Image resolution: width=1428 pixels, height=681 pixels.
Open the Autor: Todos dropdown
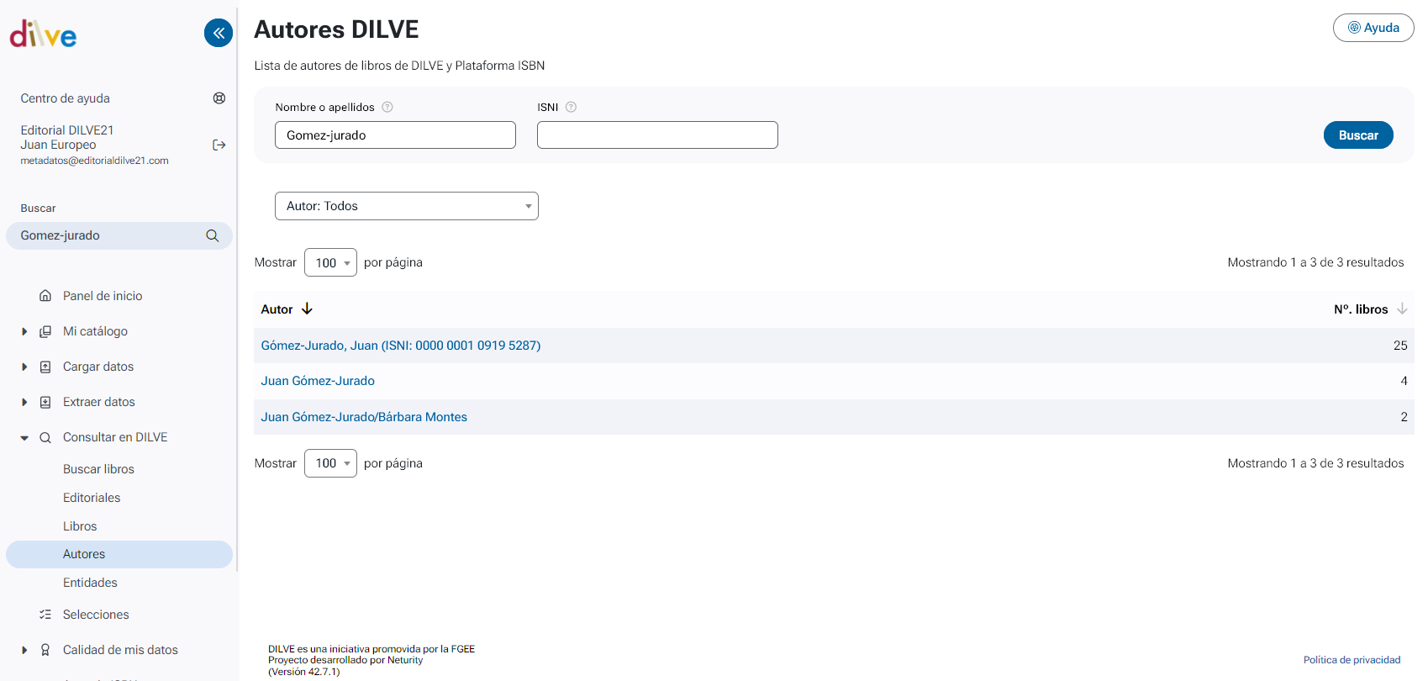point(406,206)
